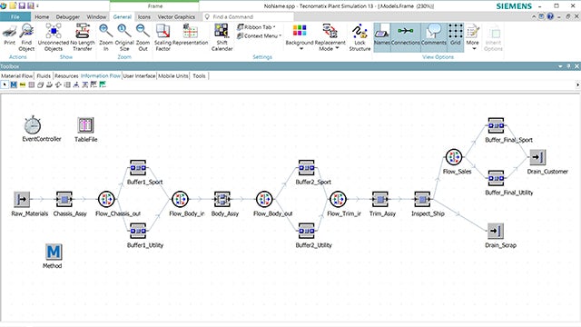This screenshot has width=581, height=327.
Task: Open the Shift Calendar tool
Action: pos(222,37)
